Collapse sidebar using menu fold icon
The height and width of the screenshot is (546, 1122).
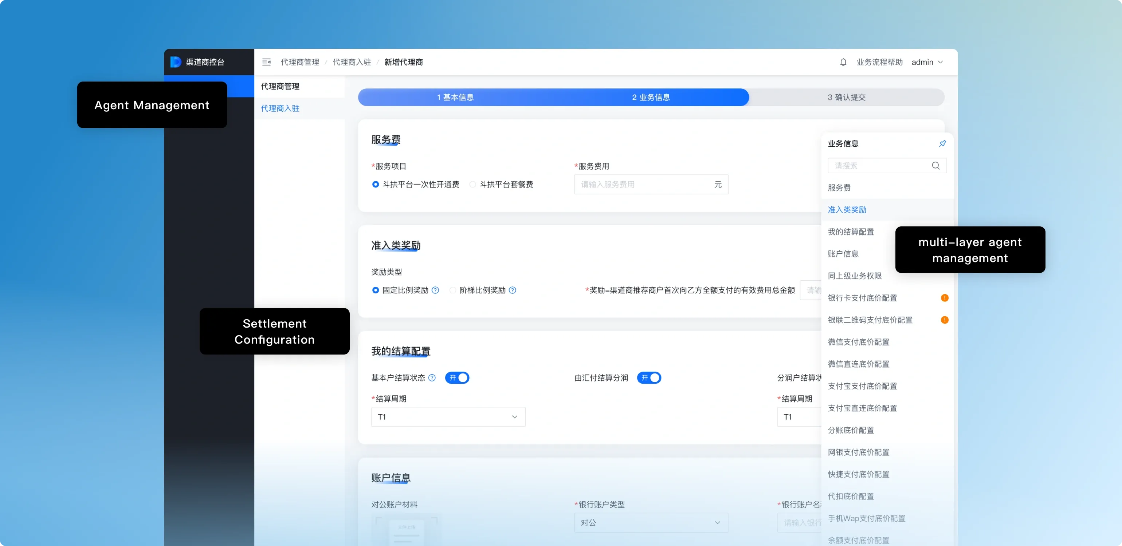[x=266, y=62]
